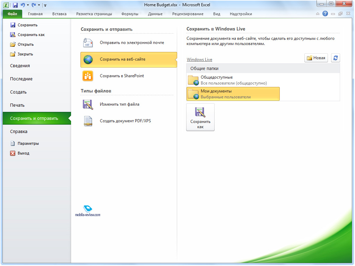
Task: Click the Общедоступные folder icon
Action: (x=193, y=80)
